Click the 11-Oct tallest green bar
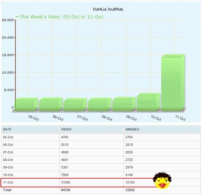 (x=173, y=82)
